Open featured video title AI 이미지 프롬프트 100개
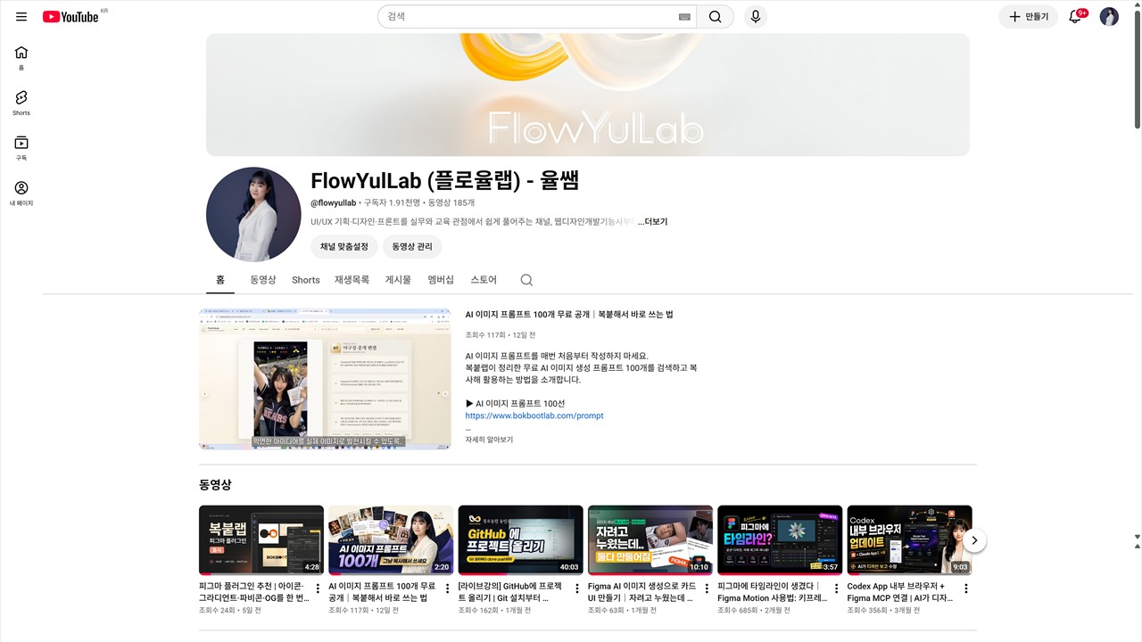The width and height of the screenshot is (1142, 642). [x=569, y=315]
